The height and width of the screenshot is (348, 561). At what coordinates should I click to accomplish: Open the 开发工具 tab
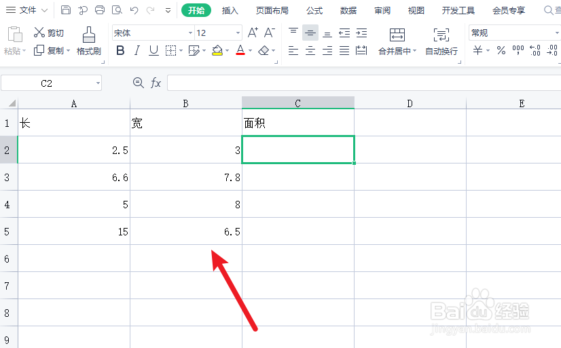458,10
